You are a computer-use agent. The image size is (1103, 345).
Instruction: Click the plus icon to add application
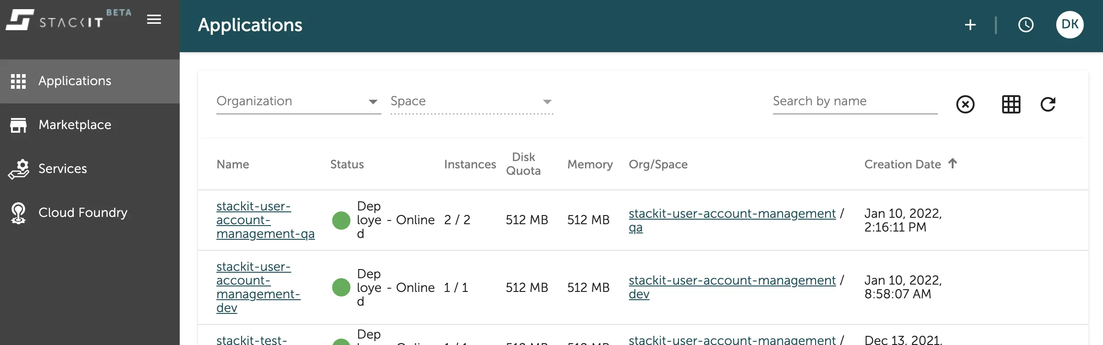coord(970,25)
